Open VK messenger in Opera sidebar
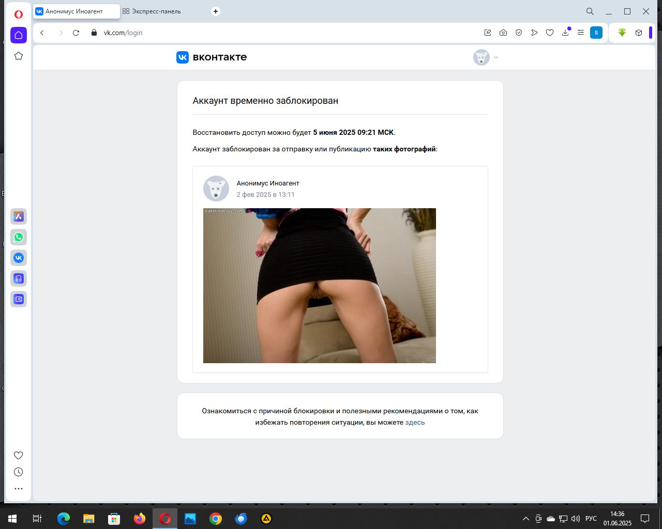Screen dimensions: 662x529 [19, 258]
